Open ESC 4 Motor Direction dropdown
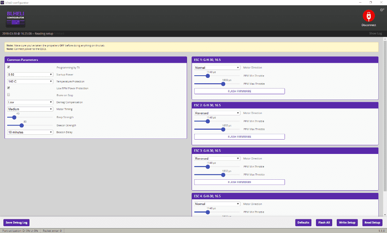The image size is (387, 233). coord(217,204)
